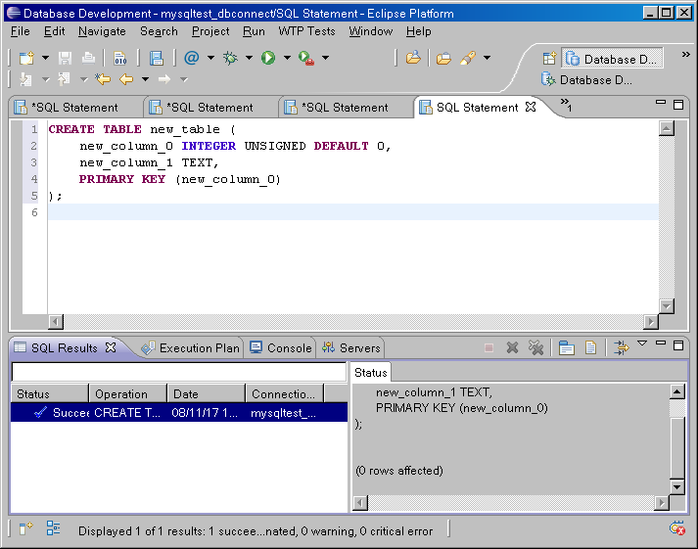This screenshot has height=549, width=698.
Task: Click the editor horizontal scrollbar track
Action: (352, 321)
